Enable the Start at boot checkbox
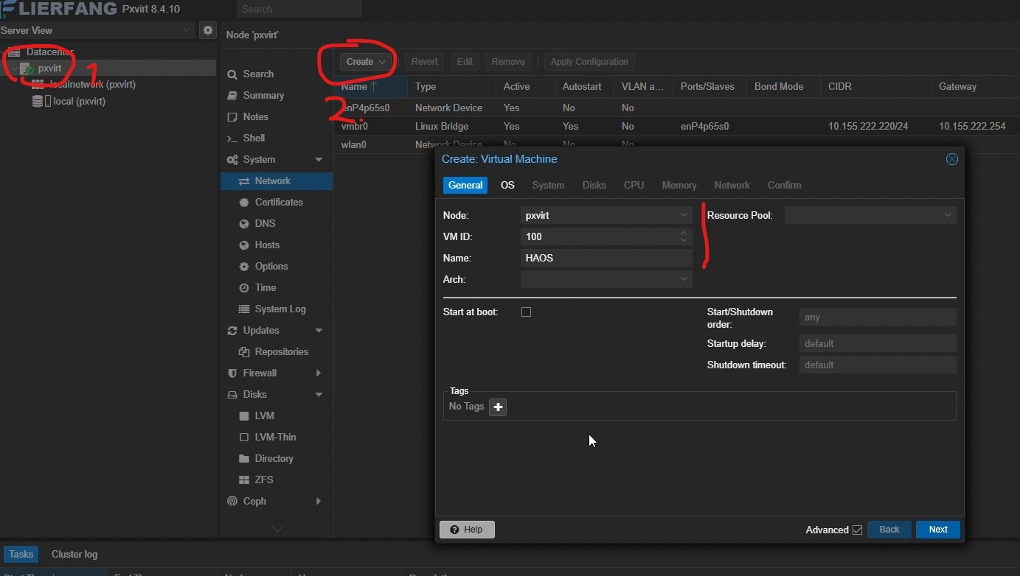The width and height of the screenshot is (1020, 576). (x=526, y=312)
